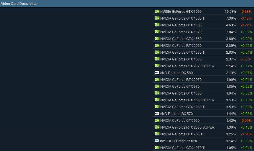Click the 2.89% share value
Viewport: 254px width, 151px height.
click(x=231, y=45)
